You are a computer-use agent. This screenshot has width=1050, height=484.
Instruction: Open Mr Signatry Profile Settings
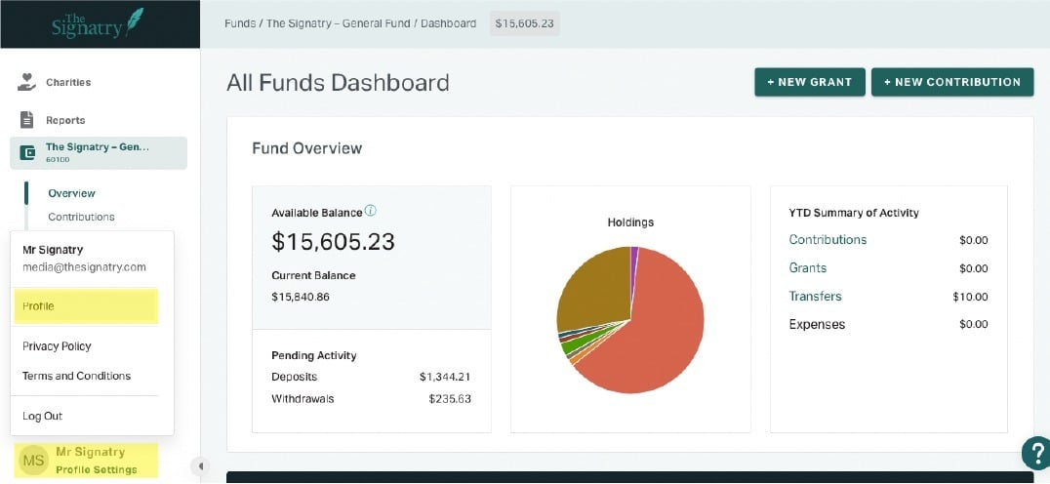87,461
